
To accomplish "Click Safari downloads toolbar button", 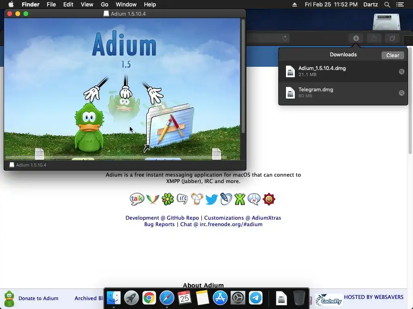I will point(356,38).
